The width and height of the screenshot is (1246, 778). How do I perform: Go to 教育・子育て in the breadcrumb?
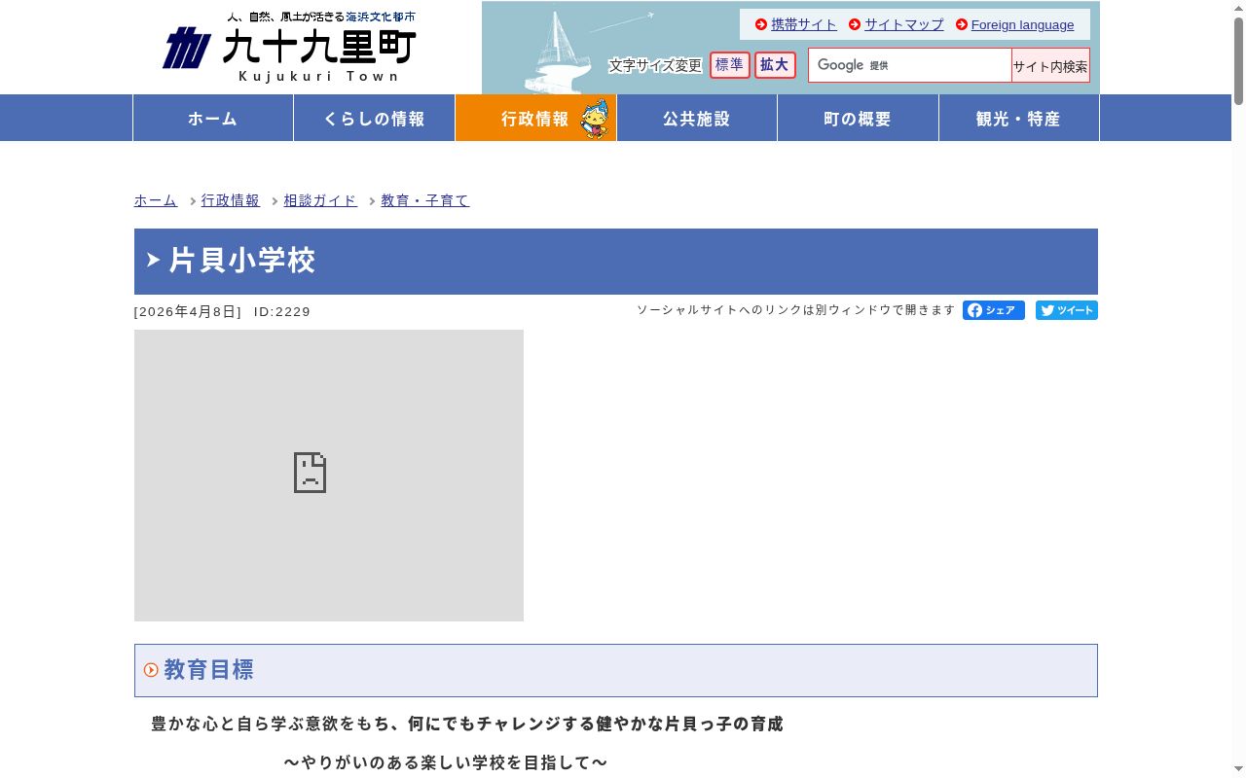(425, 200)
